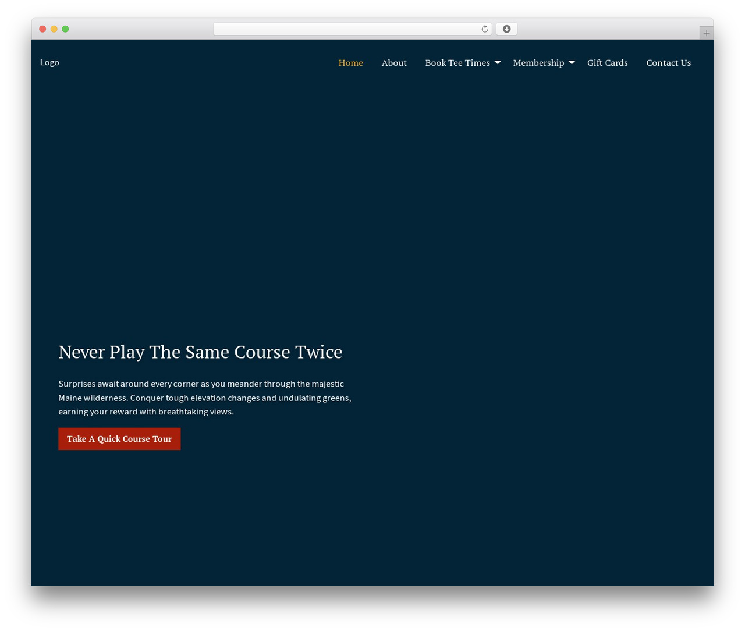Maximize the window using the green button
Viewport: 745px width, 631px height.
click(x=65, y=29)
